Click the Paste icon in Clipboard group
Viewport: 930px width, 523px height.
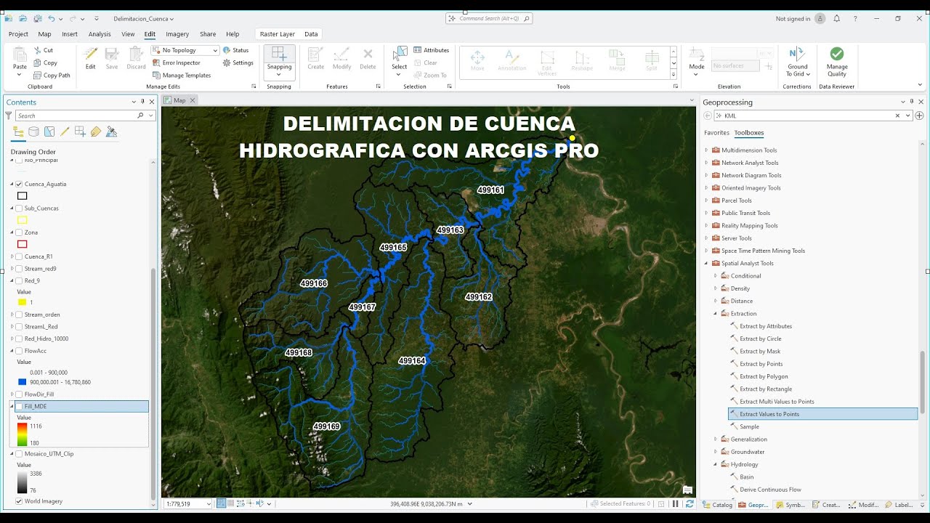point(20,54)
